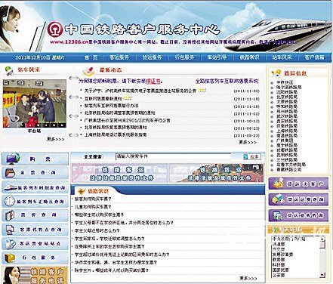Open 儿童如何购买车票? question
The width and height of the screenshot is (333, 284).
click(93, 207)
